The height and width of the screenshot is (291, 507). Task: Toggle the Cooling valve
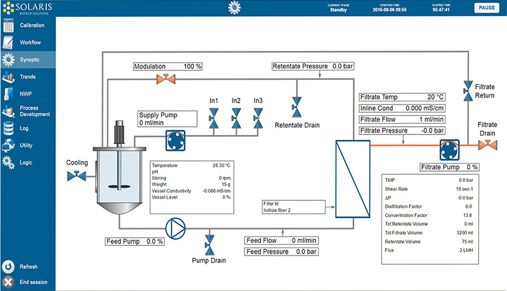(x=77, y=176)
